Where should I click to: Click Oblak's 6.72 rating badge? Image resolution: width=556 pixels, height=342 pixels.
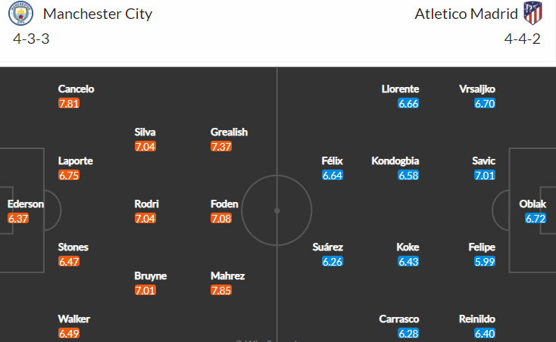[x=536, y=219]
